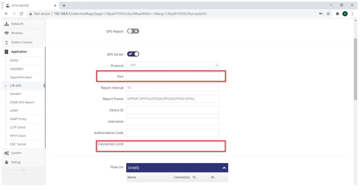Screen dimensions: 360x190
Task: Open PPTP Client page
Action: tap(18, 136)
